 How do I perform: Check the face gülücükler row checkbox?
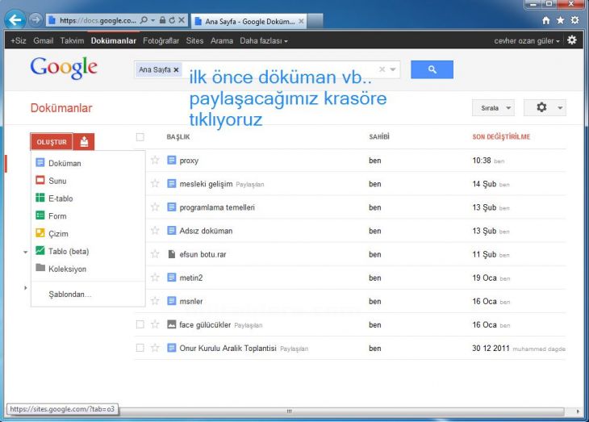point(140,324)
